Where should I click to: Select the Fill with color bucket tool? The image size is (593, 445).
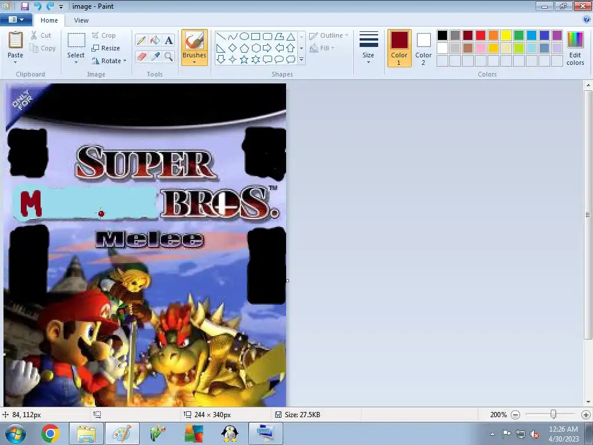click(155, 40)
